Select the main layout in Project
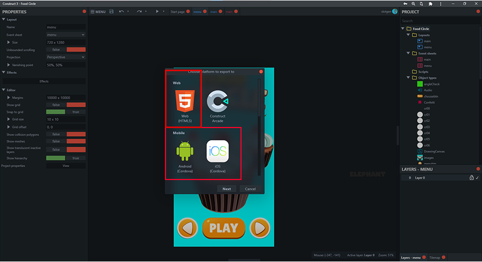482x262 pixels. pos(427,41)
